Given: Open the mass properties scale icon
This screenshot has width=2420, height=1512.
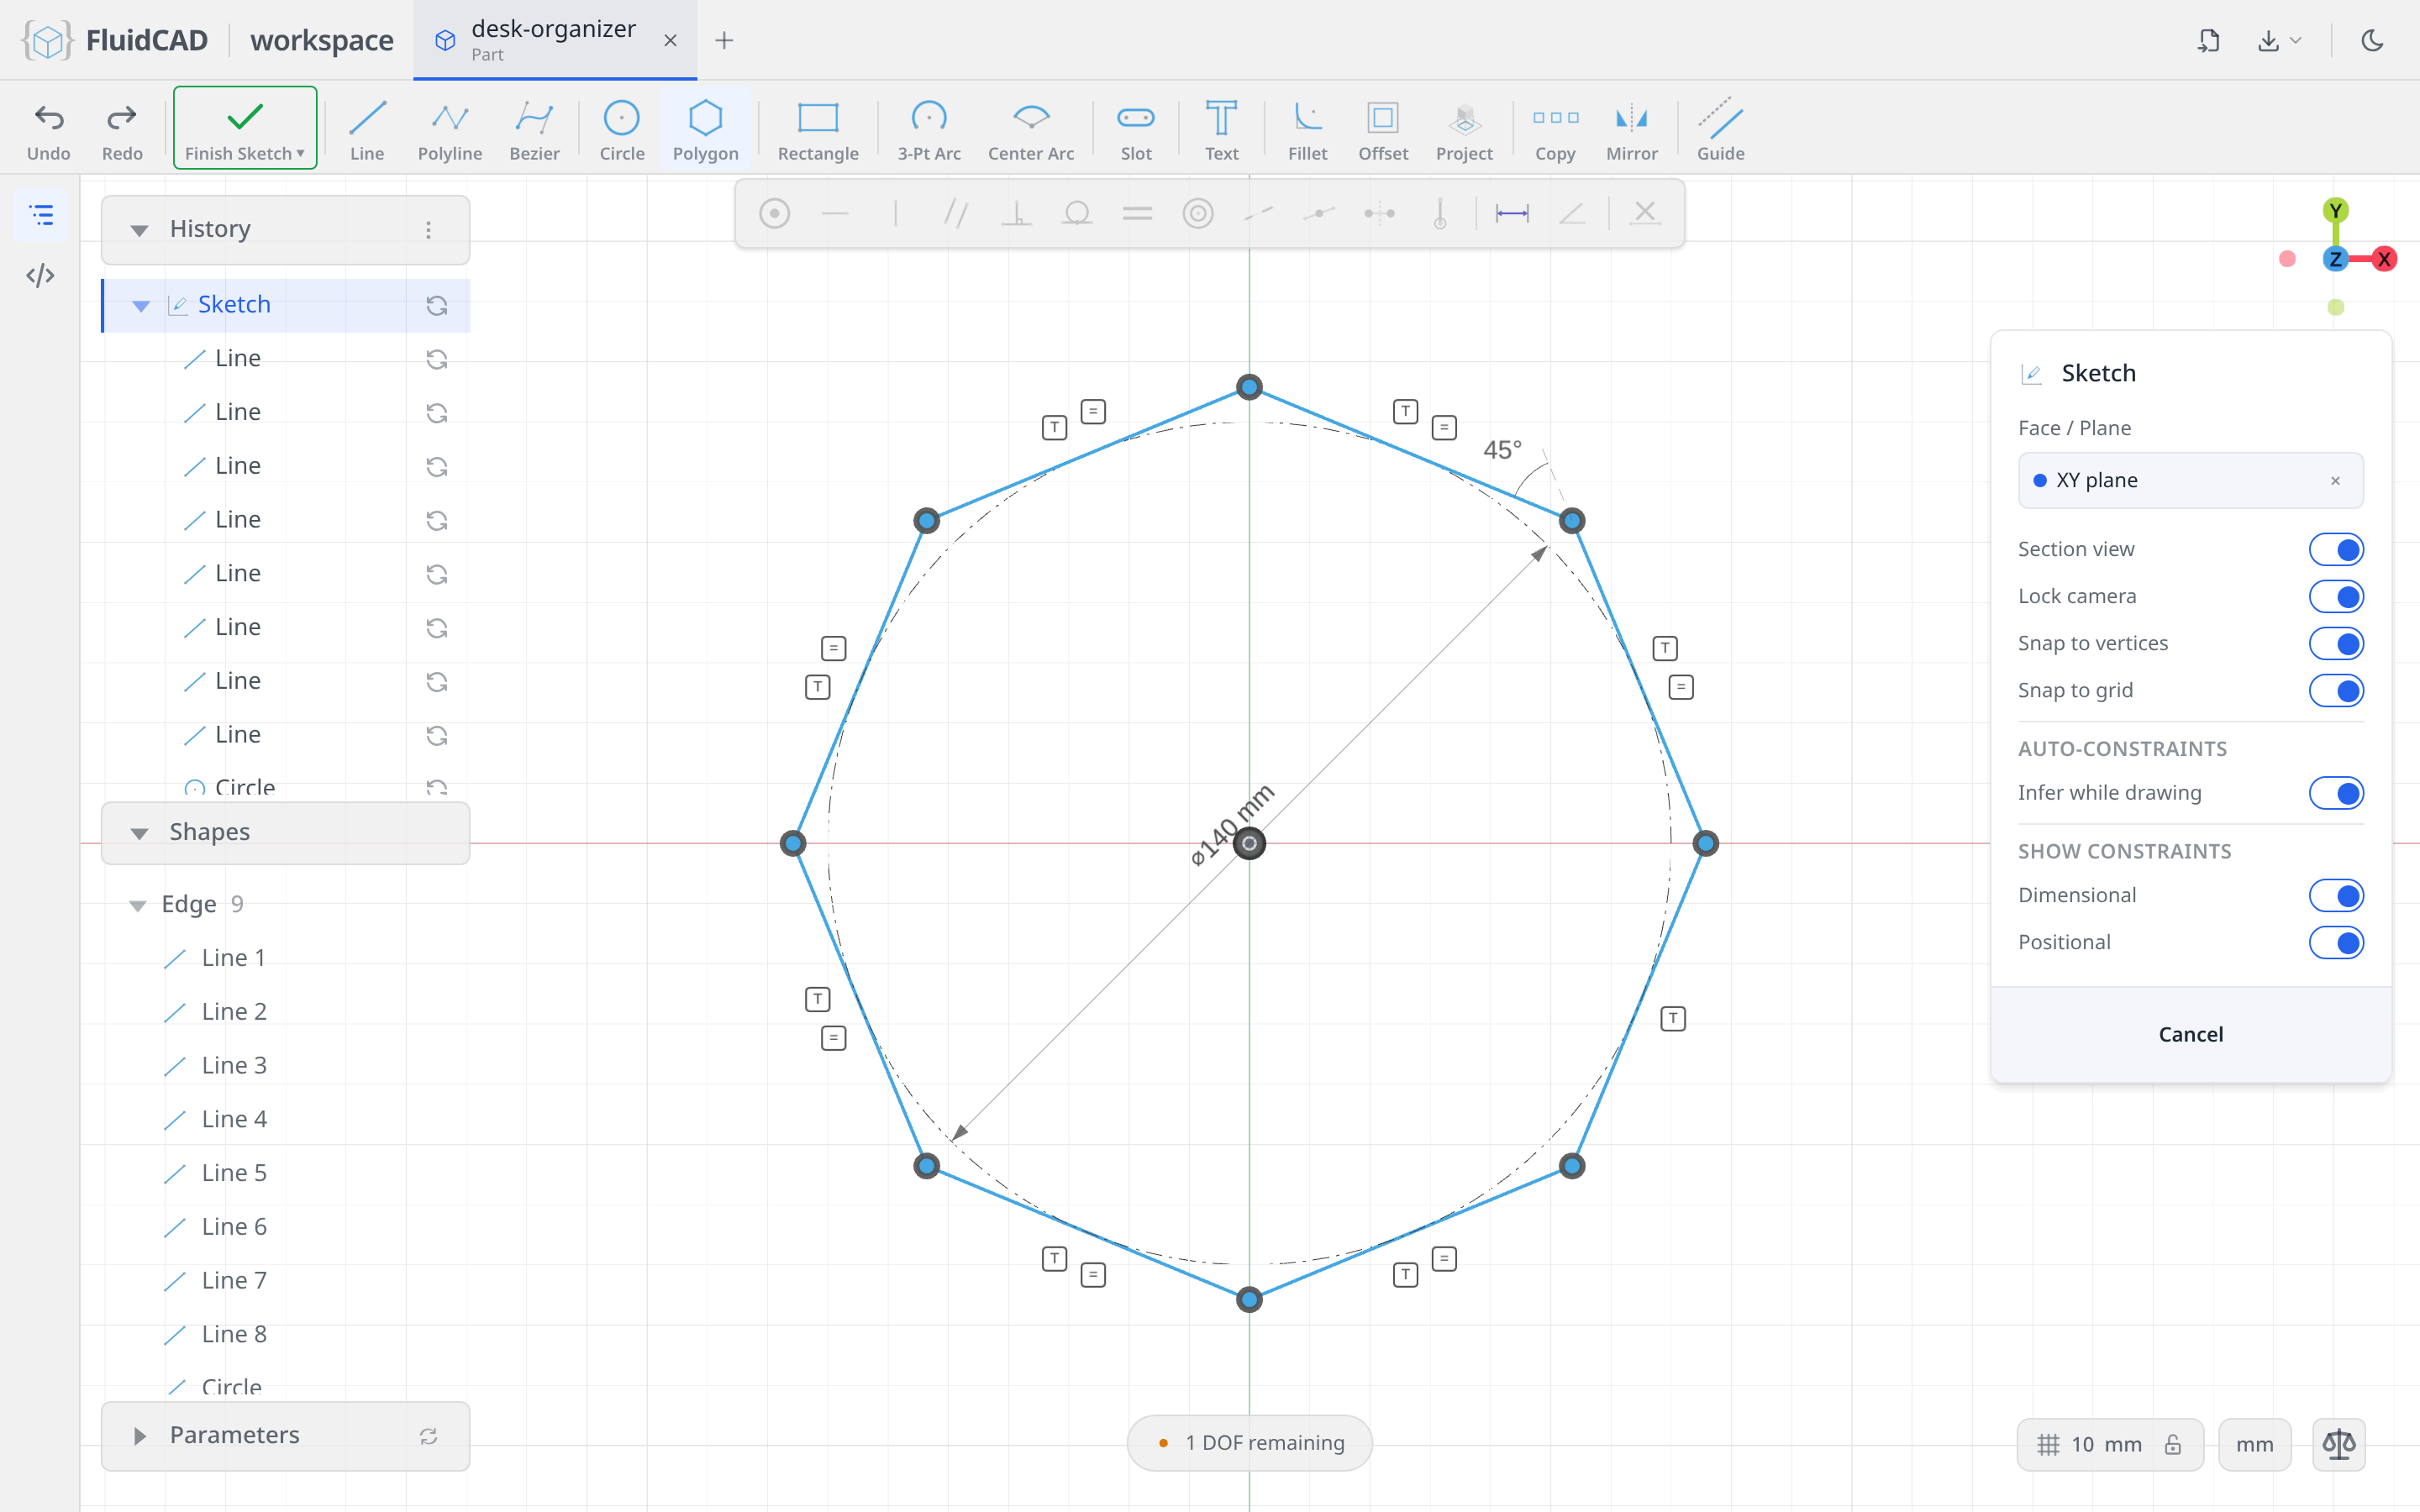Looking at the screenshot, I should [2339, 1444].
